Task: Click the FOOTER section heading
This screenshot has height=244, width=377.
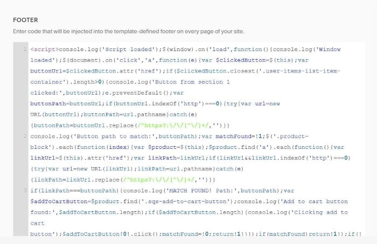Action: coord(25,20)
